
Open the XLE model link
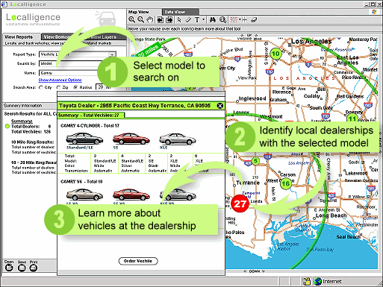[x=164, y=148]
